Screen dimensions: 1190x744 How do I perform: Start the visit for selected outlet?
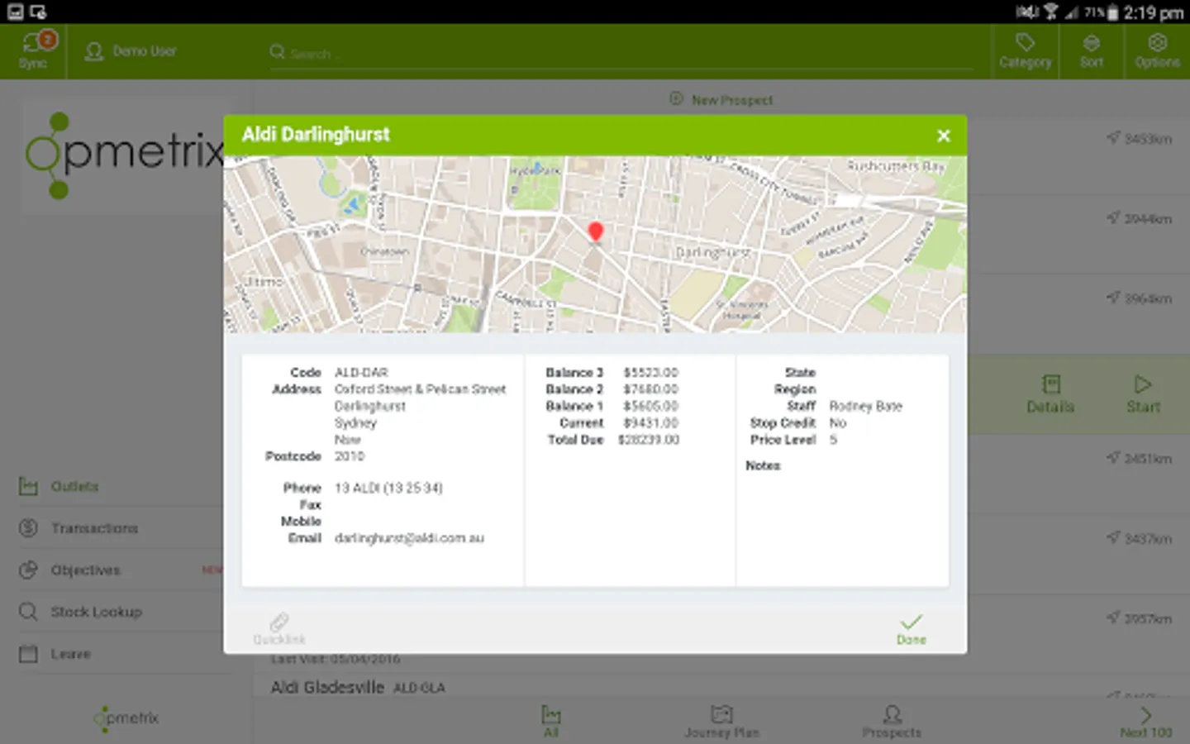(x=1144, y=394)
